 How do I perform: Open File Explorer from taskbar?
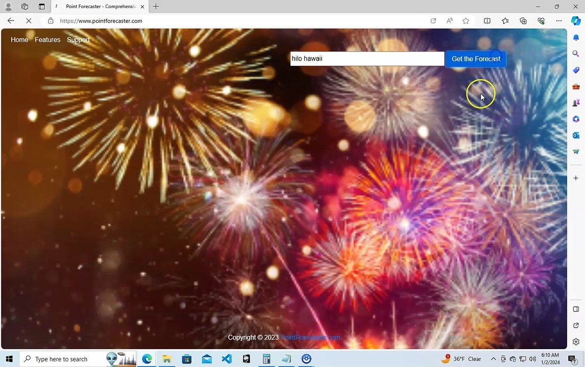(167, 359)
